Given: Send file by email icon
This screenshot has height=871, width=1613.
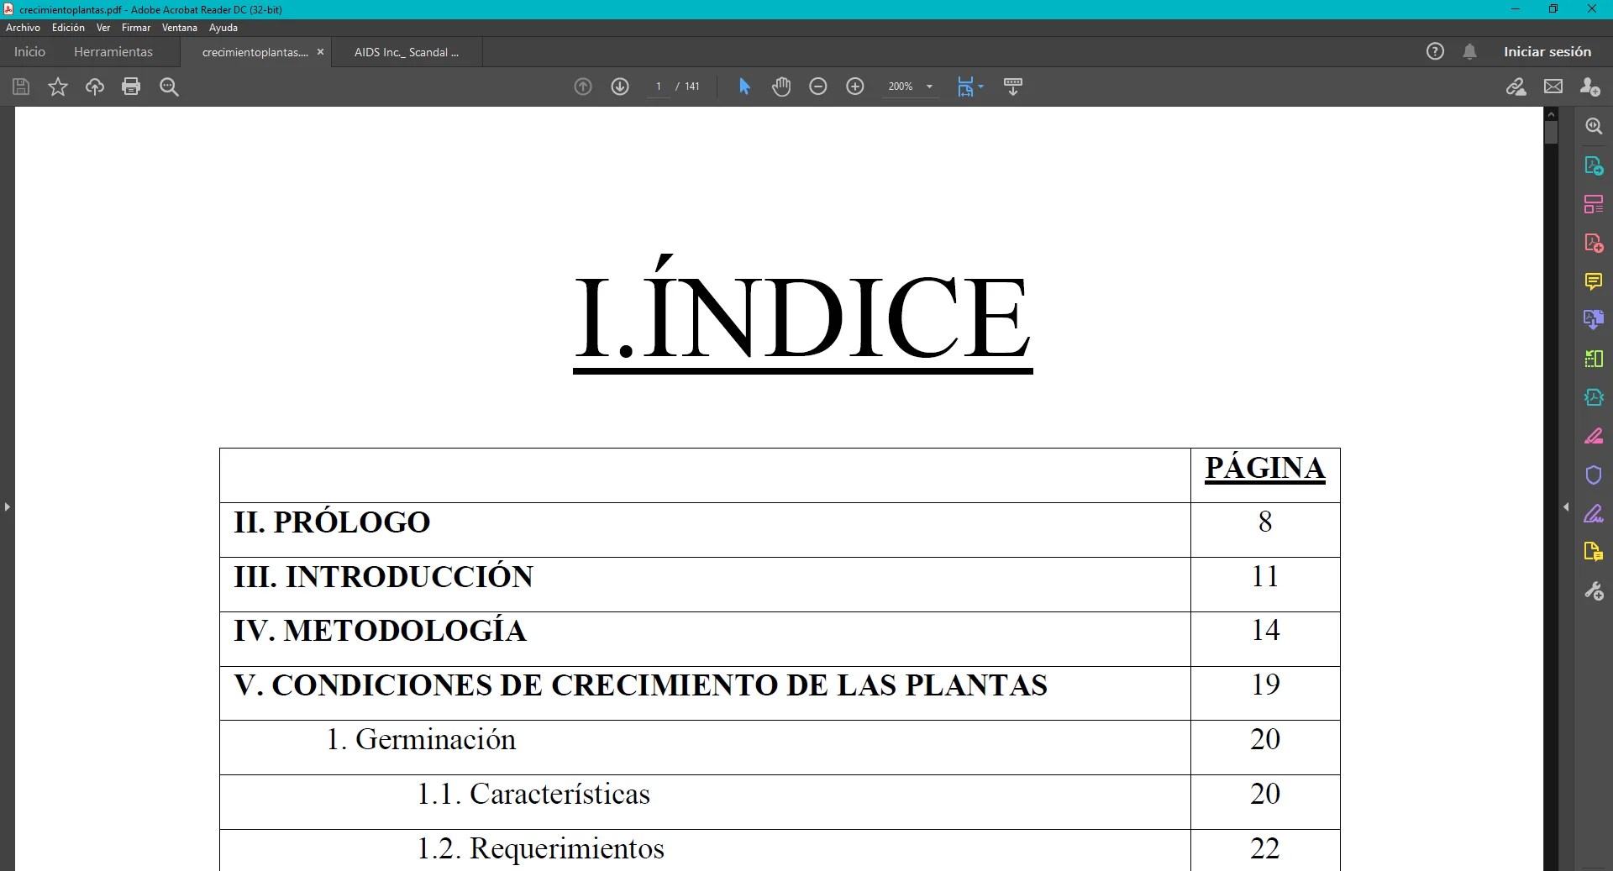Looking at the screenshot, I should pos(1553,87).
